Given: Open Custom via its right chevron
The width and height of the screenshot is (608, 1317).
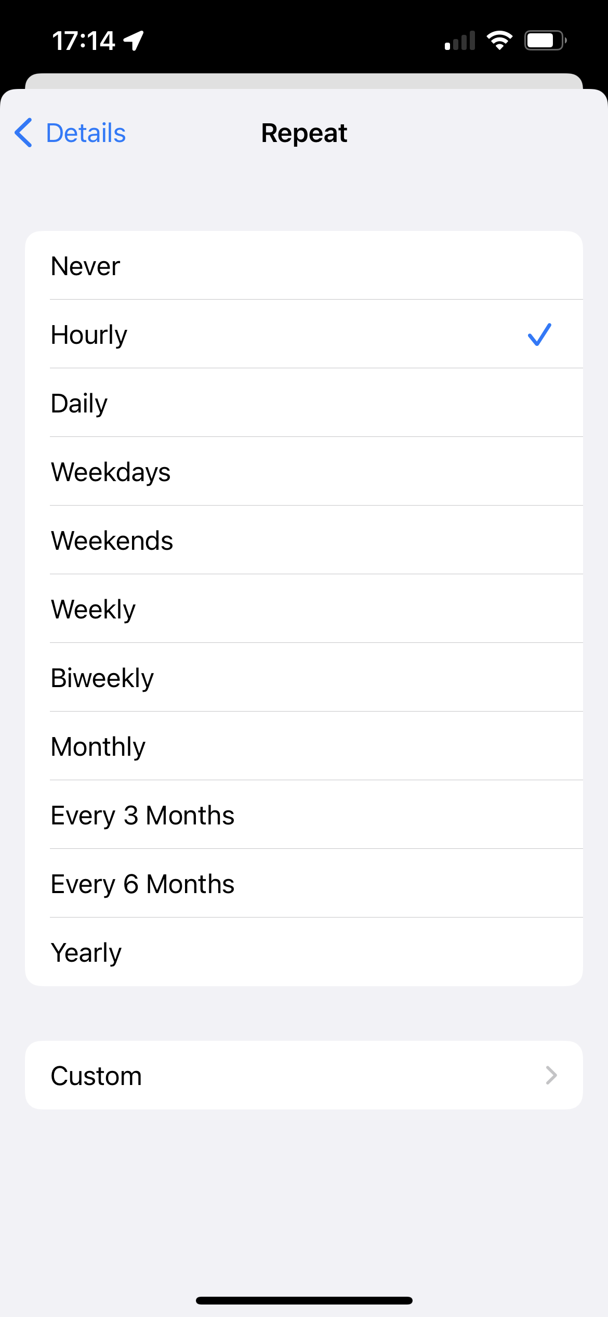Looking at the screenshot, I should [x=551, y=1075].
